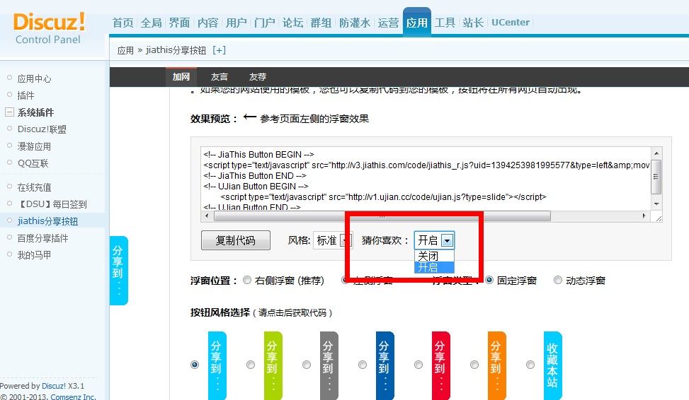This screenshot has height=400, width=689.
Task: Choose 开启 in the 猜你喜欢 list
Action: coord(434,267)
